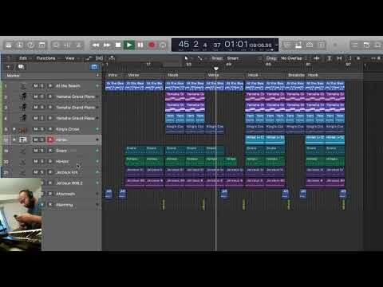The height and width of the screenshot is (287, 383).
Task: Select the first Snare region
Action: coord(135,151)
